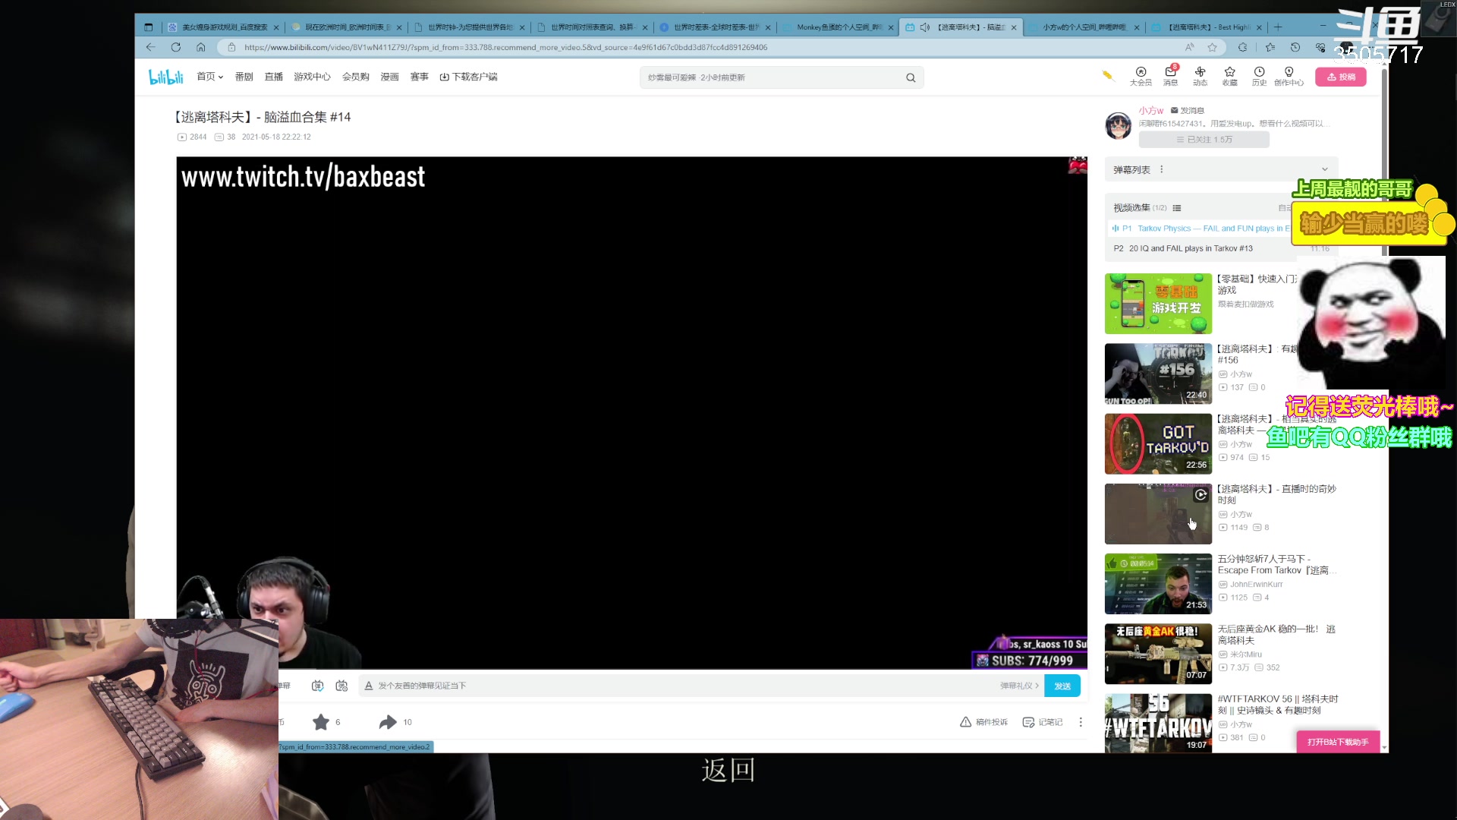Open 番剧 navigation item
The image size is (1457, 820).
[x=244, y=77]
